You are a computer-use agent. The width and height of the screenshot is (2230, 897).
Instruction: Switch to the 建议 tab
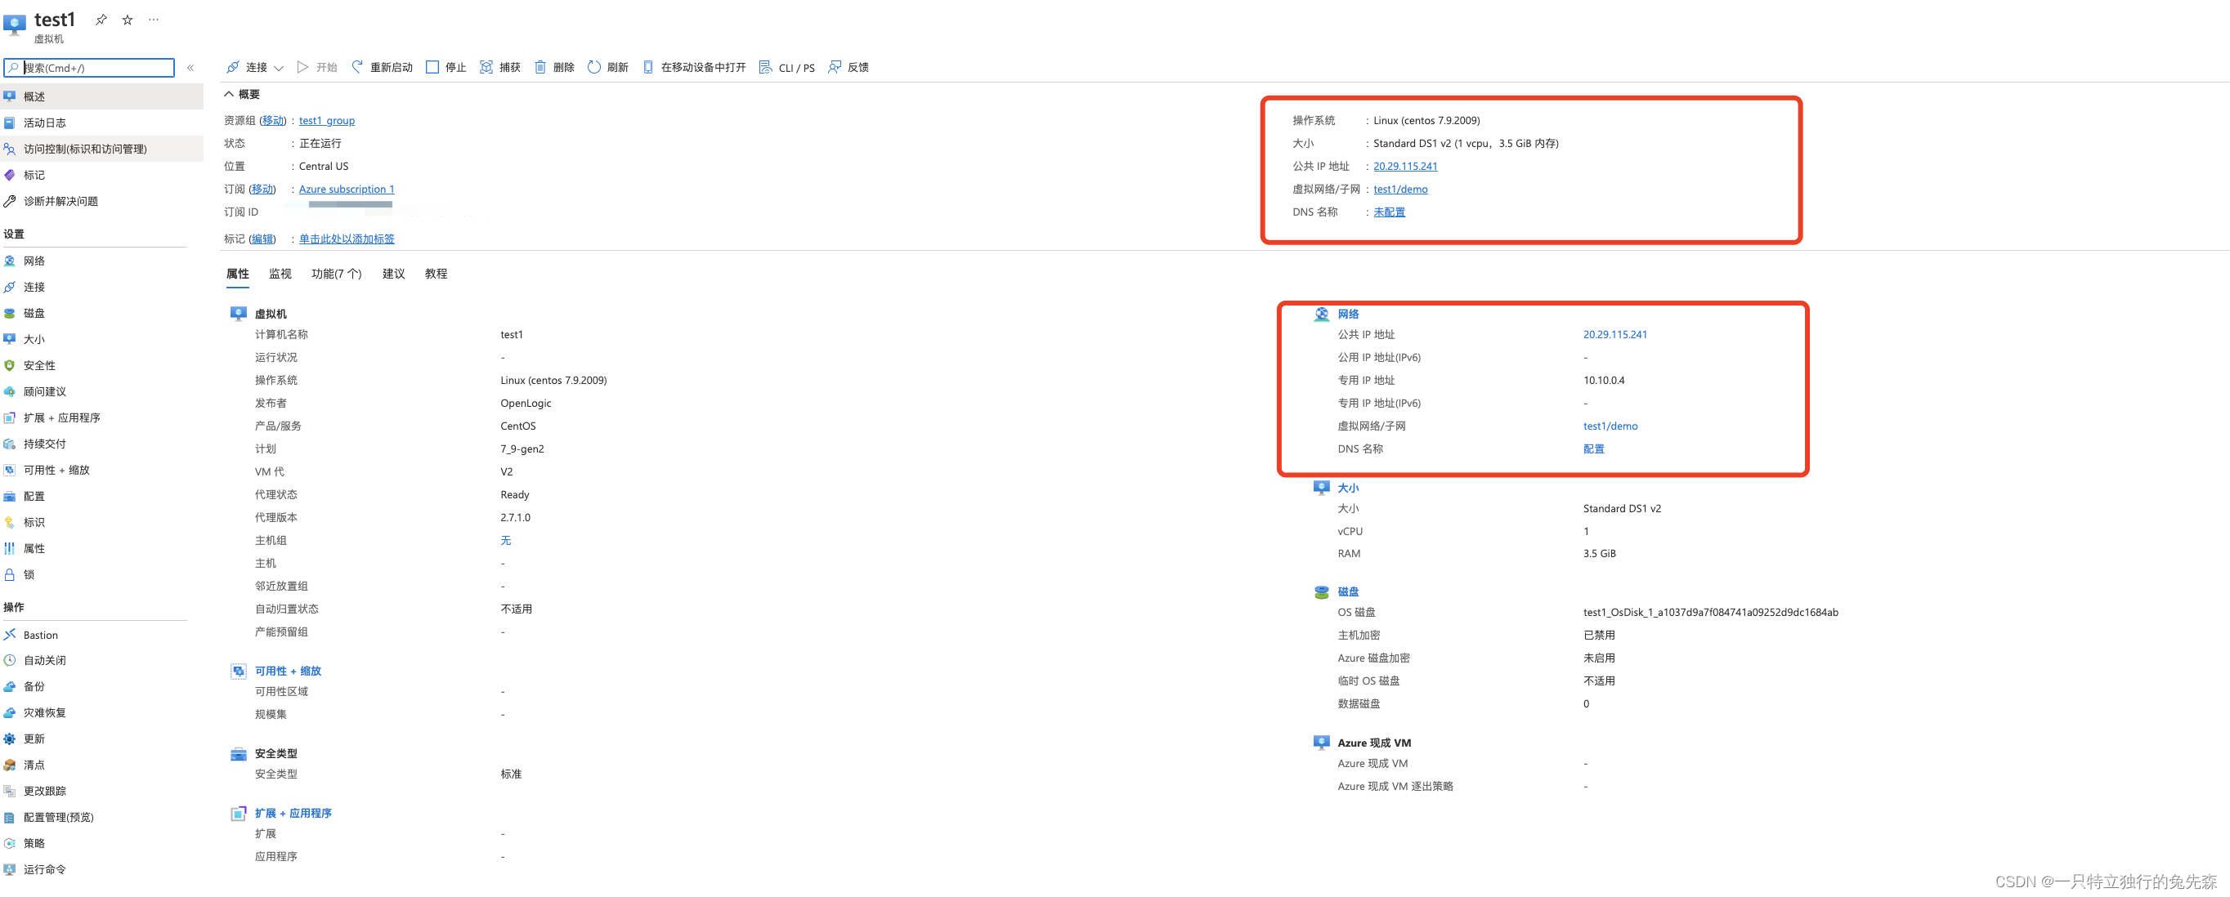(x=394, y=274)
